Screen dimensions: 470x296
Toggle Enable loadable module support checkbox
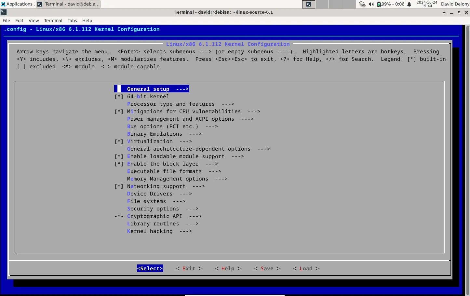119,156
